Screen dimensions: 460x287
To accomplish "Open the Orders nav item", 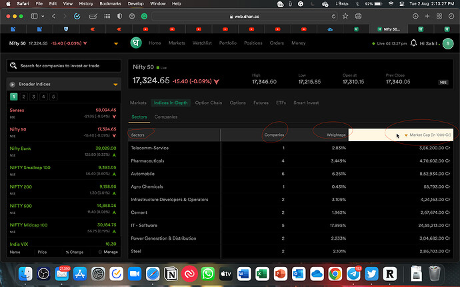I will pyautogui.click(x=277, y=43).
